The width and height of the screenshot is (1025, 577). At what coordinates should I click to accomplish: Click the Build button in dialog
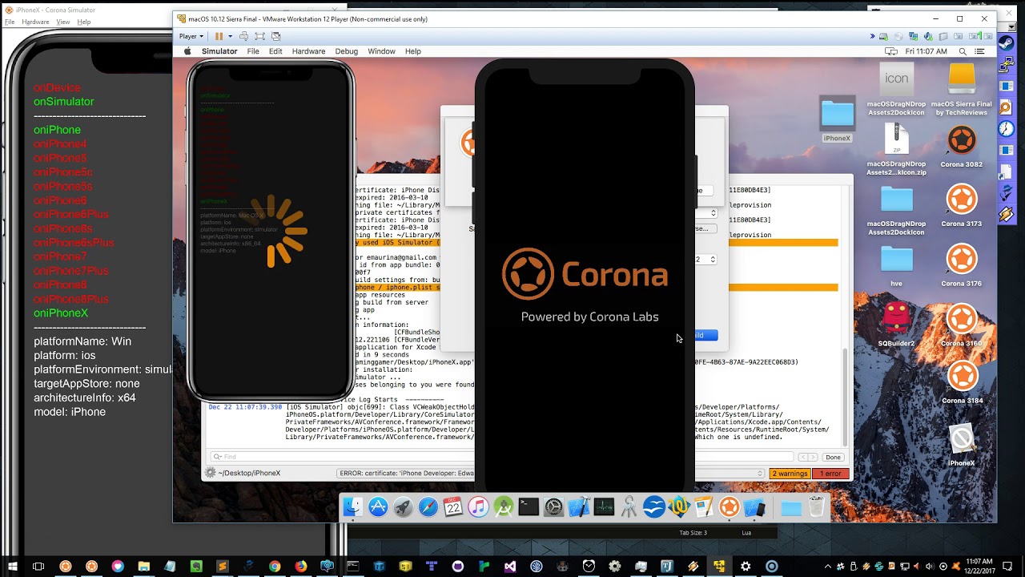(699, 335)
